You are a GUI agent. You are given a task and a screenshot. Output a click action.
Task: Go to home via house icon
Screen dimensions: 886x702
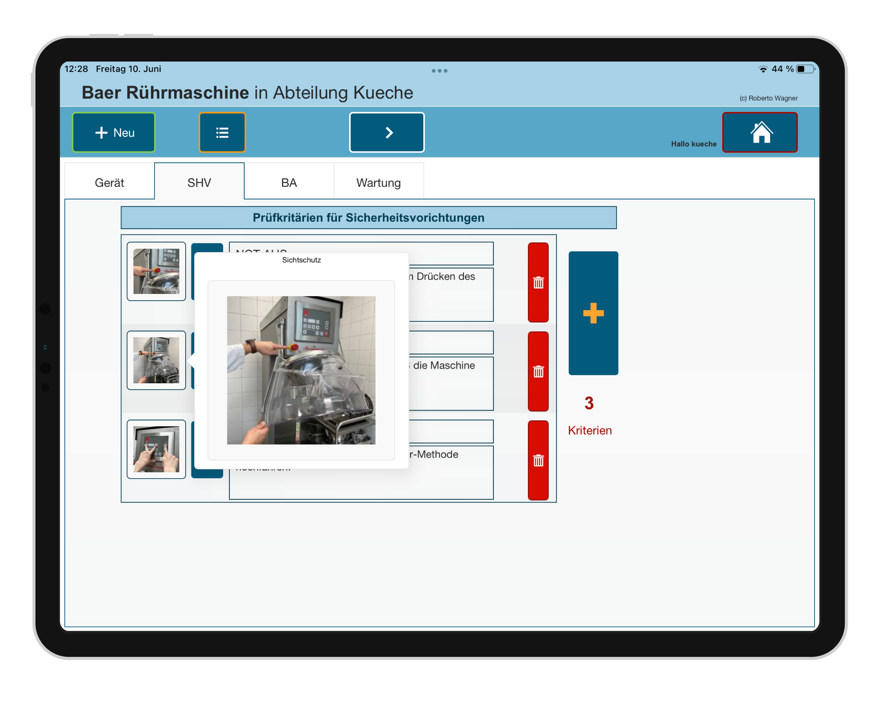pyautogui.click(x=760, y=132)
